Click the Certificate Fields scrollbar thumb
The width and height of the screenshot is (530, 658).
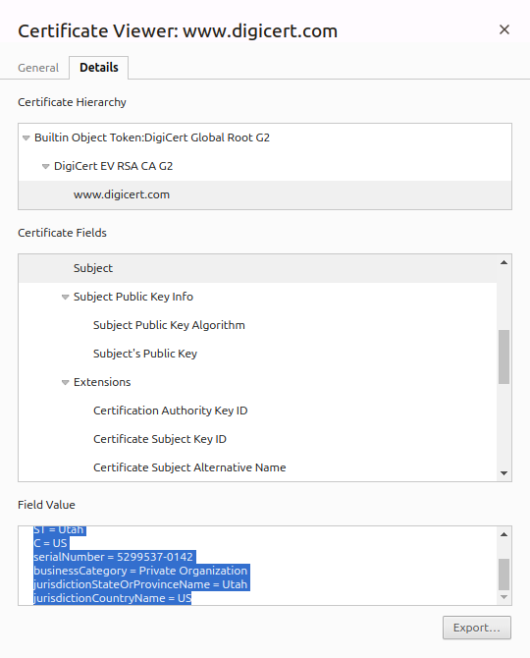pyautogui.click(x=504, y=356)
